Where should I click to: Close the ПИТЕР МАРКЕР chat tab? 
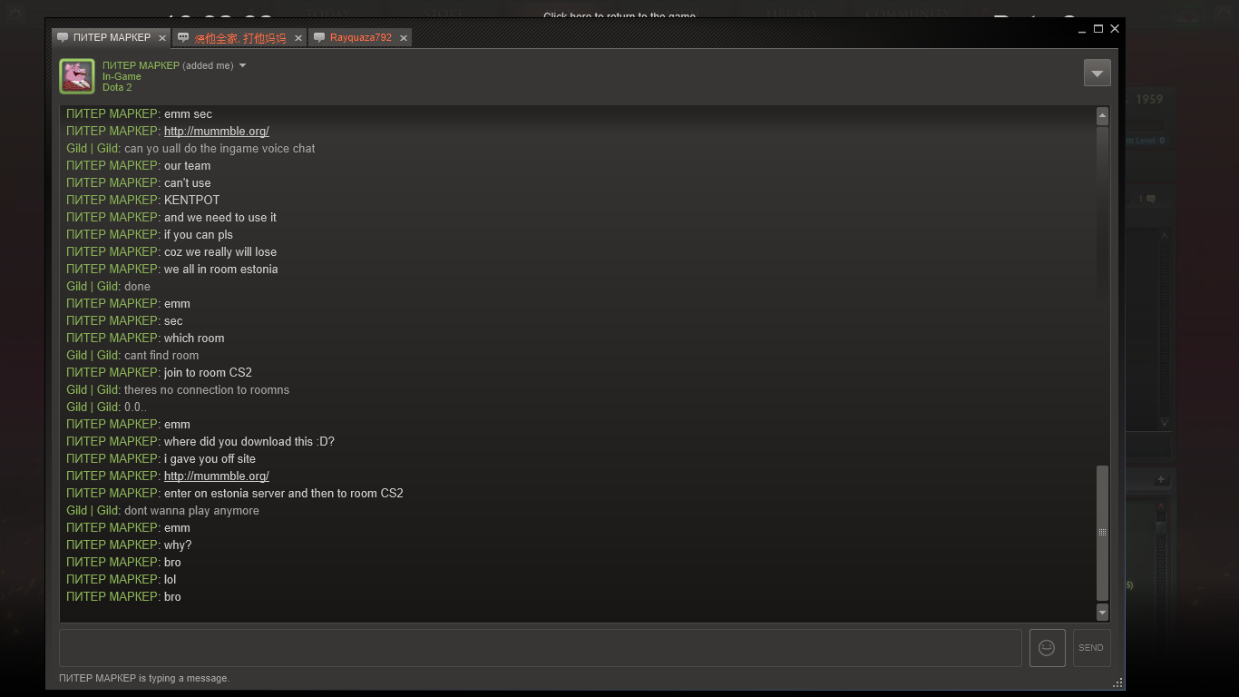[x=162, y=38]
